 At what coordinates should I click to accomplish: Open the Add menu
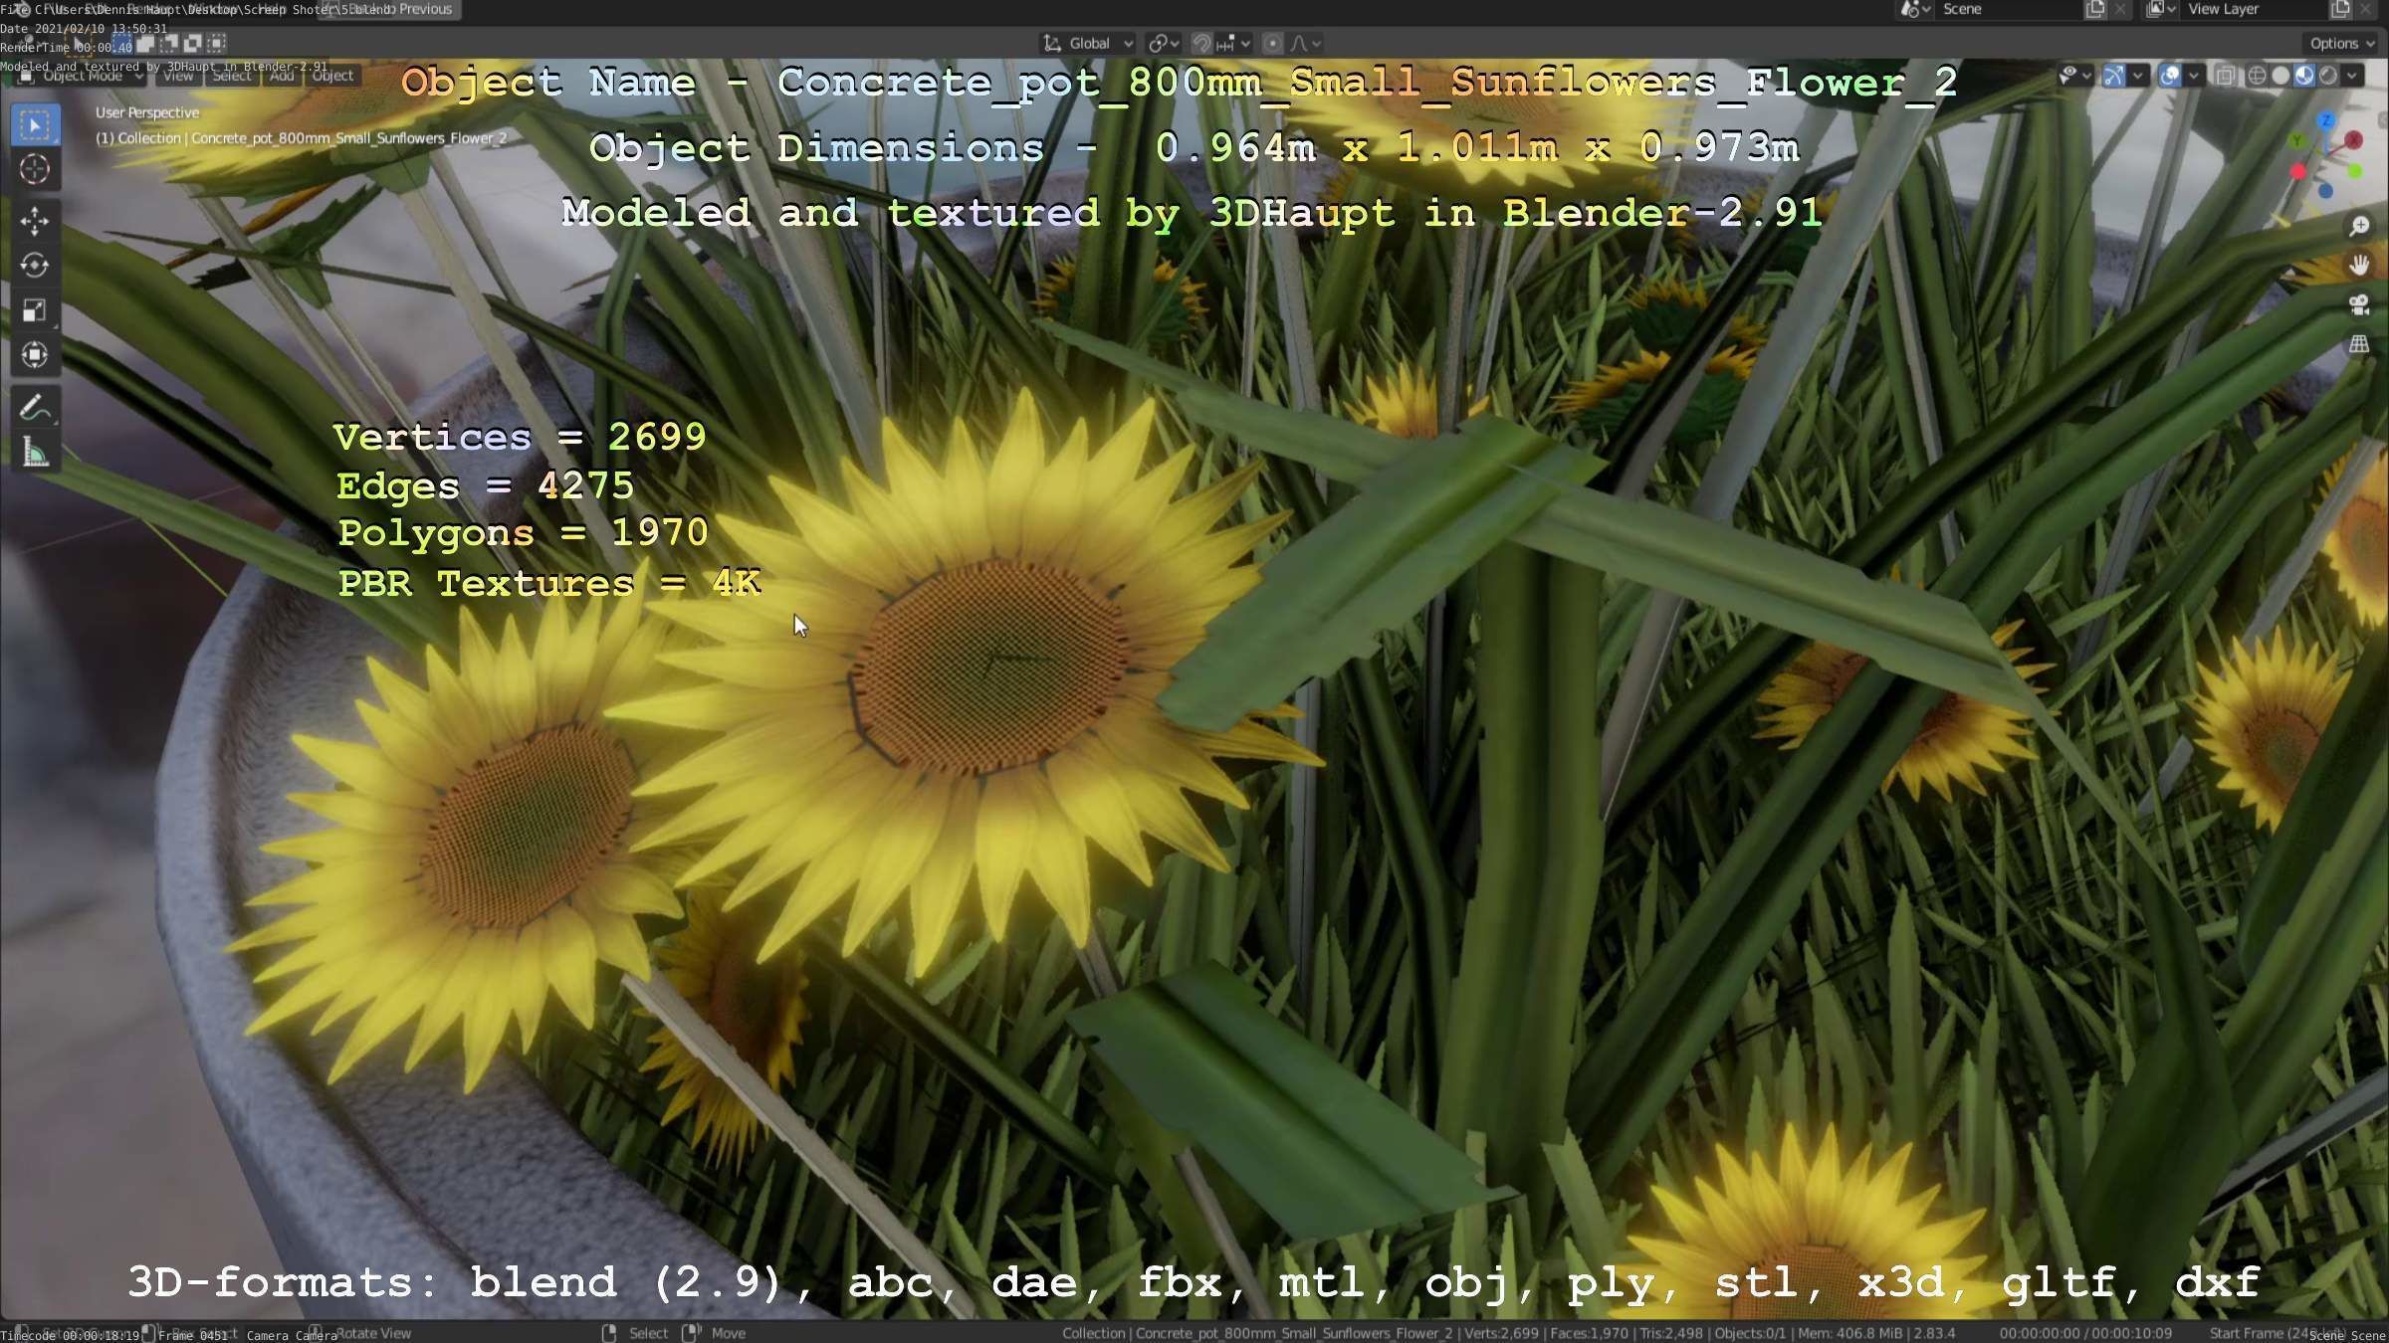[x=282, y=76]
